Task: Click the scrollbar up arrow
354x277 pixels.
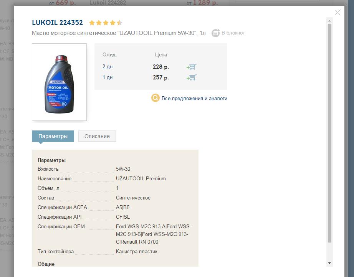Action: tap(329, 21)
